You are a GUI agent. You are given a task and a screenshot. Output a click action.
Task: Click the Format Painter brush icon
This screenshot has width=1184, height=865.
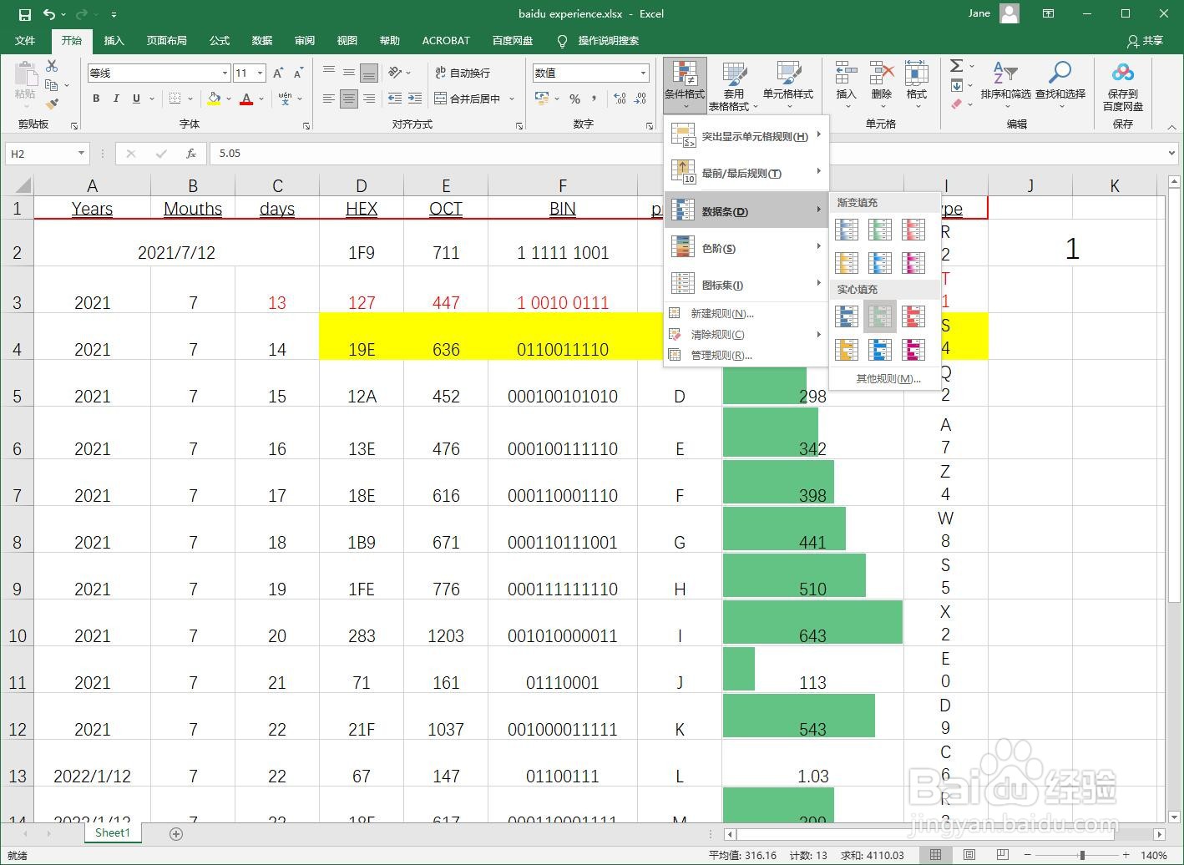52,104
